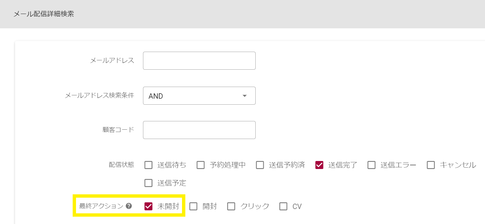Check the 開封 checkbox

click(x=194, y=206)
